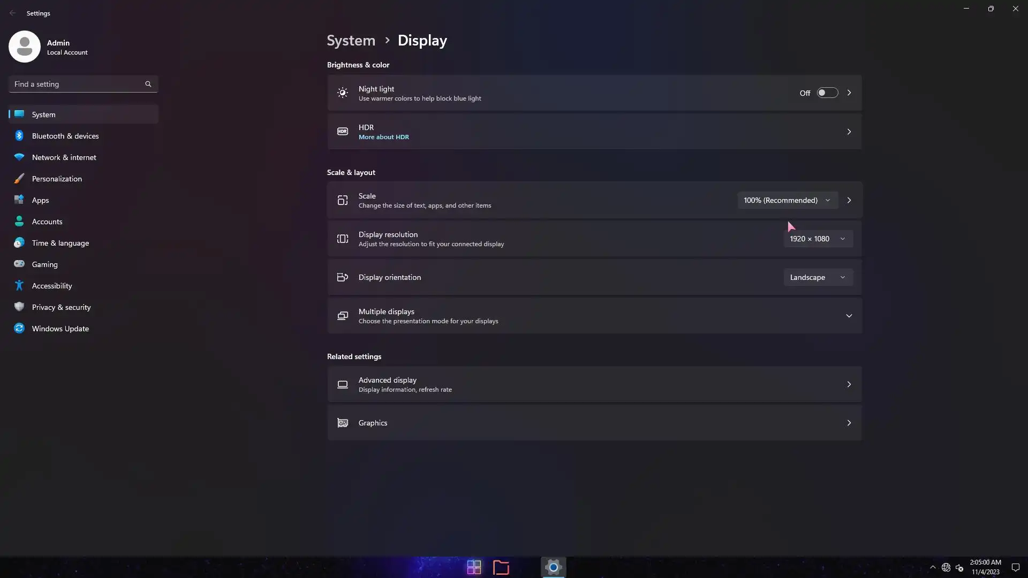Open the Display orientation Landscape dropdown
This screenshot has height=578, width=1028.
(x=817, y=277)
